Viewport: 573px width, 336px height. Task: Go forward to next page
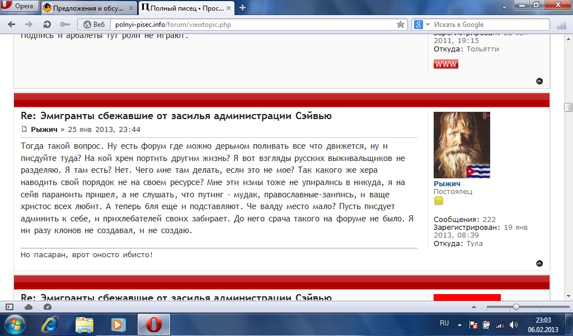click(x=29, y=25)
